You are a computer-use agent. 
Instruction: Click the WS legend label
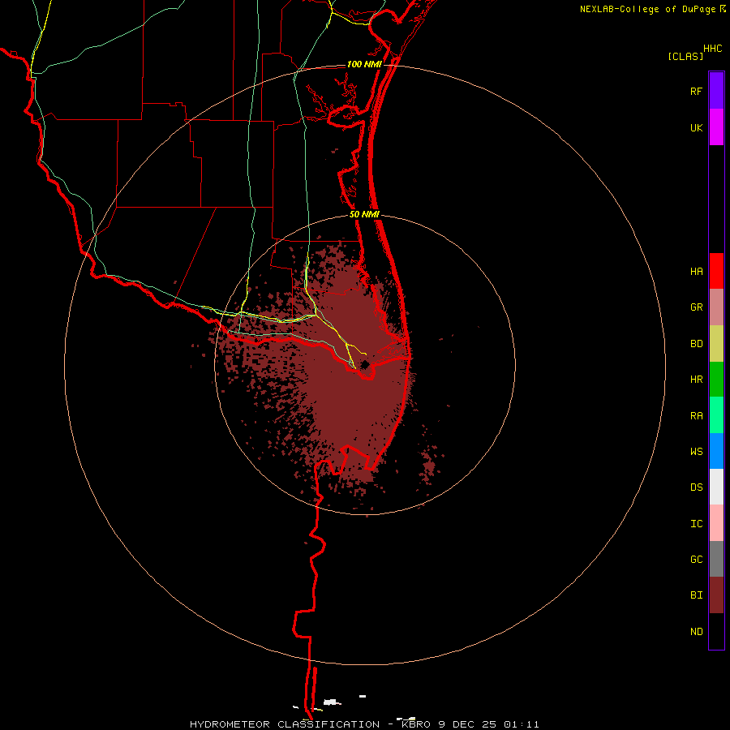click(x=696, y=452)
